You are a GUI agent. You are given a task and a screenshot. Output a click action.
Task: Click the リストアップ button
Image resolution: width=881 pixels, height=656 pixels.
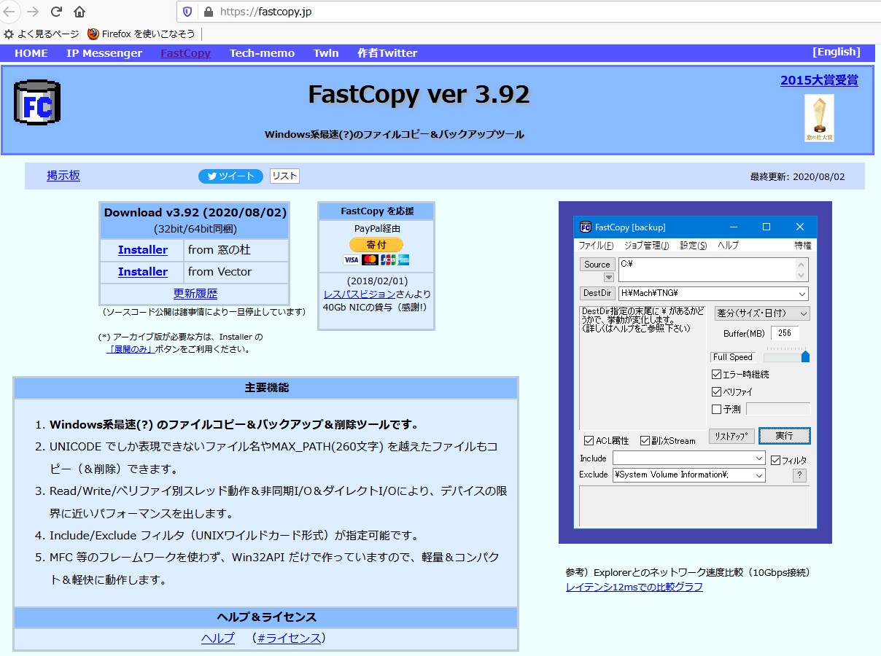[731, 436]
